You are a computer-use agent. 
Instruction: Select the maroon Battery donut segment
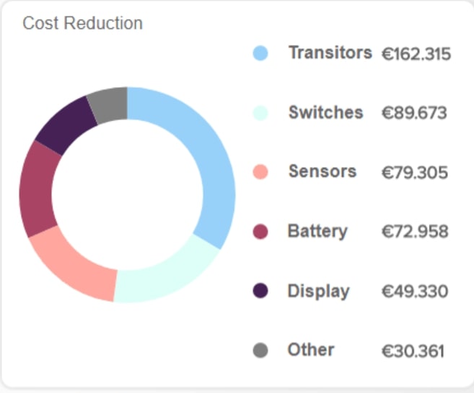click(x=36, y=190)
